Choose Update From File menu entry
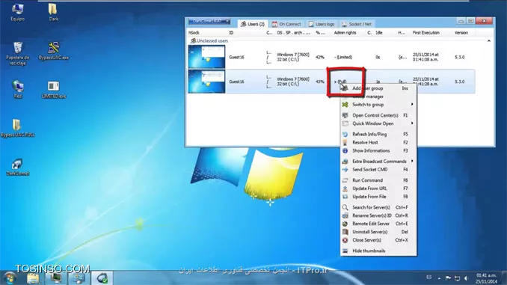Viewport: 507px width, 285px height. point(378,197)
